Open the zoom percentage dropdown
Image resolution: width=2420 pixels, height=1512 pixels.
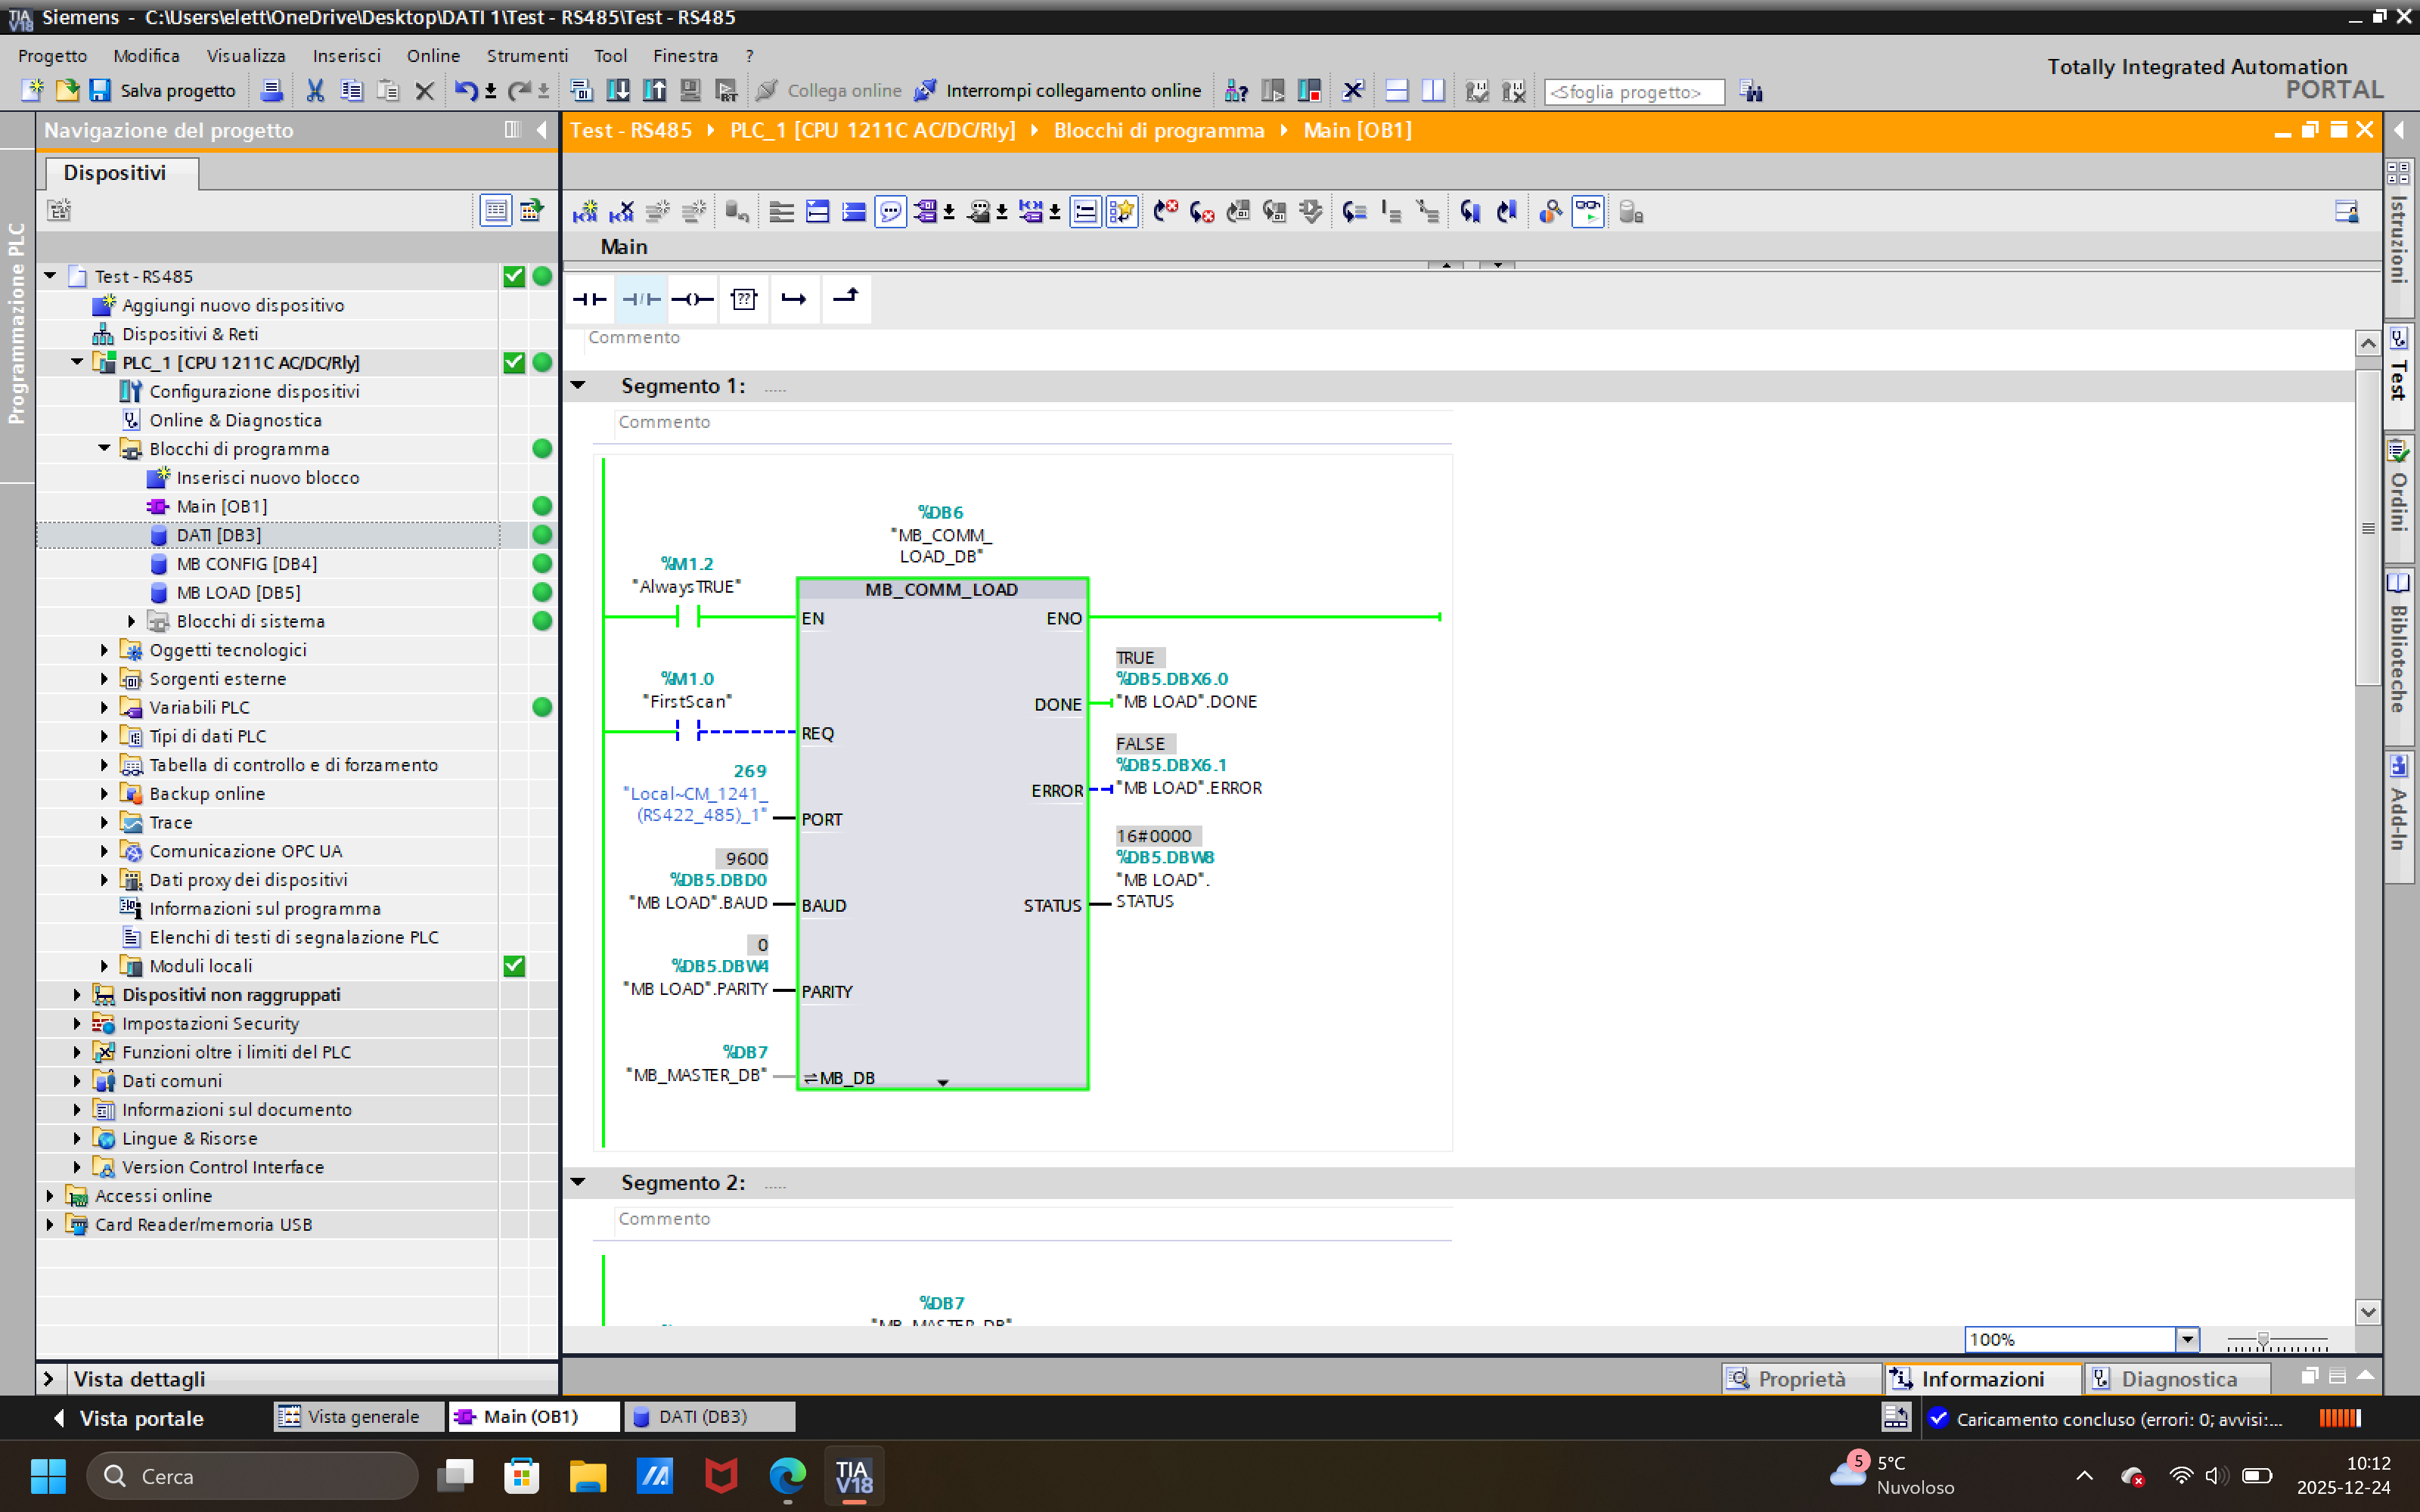pyautogui.click(x=2187, y=1339)
